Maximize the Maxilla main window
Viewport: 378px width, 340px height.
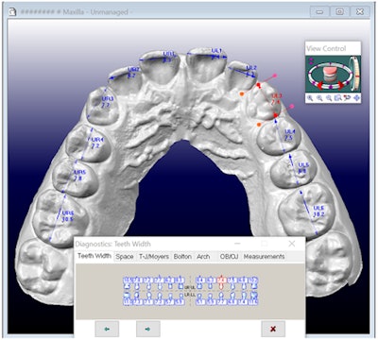point(339,12)
